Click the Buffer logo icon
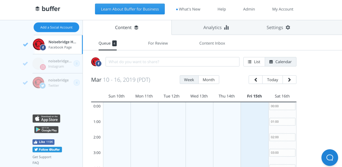This screenshot has width=342, height=167. 37,9
